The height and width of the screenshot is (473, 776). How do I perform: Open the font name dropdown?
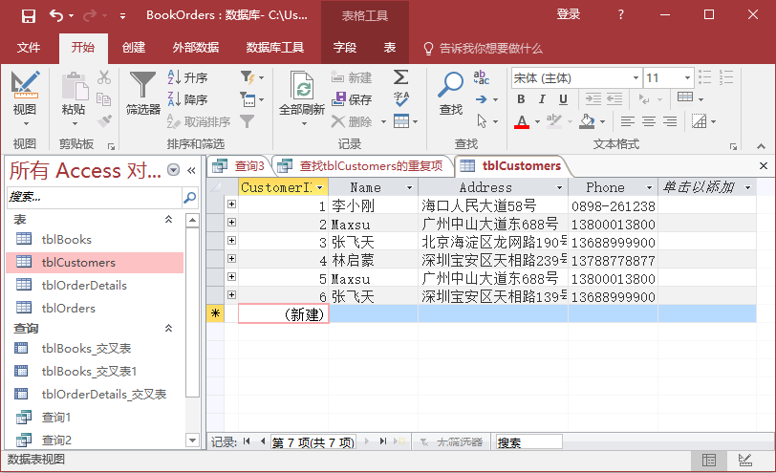pos(633,78)
